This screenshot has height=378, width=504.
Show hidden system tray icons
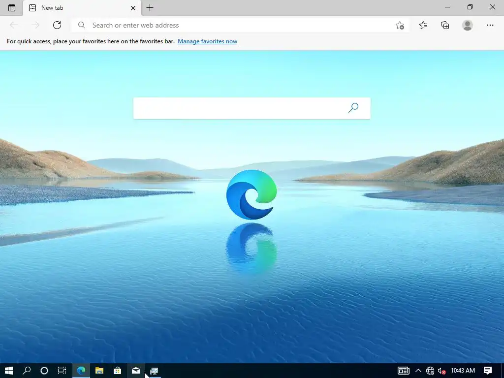pyautogui.click(x=418, y=371)
